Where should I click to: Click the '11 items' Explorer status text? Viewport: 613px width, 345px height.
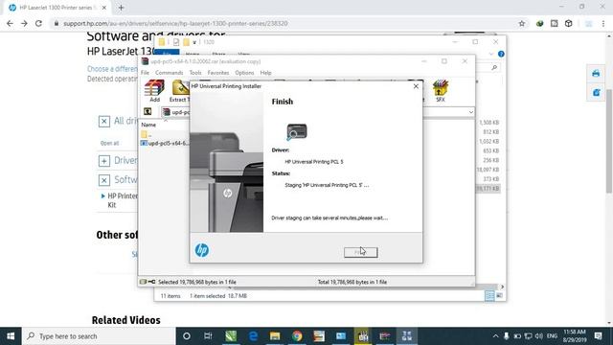(x=170, y=296)
